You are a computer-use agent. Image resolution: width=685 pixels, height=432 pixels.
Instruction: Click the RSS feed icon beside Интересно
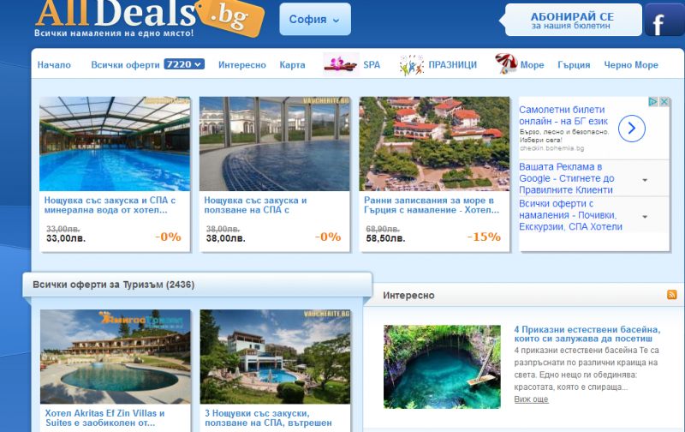tap(672, 295)
